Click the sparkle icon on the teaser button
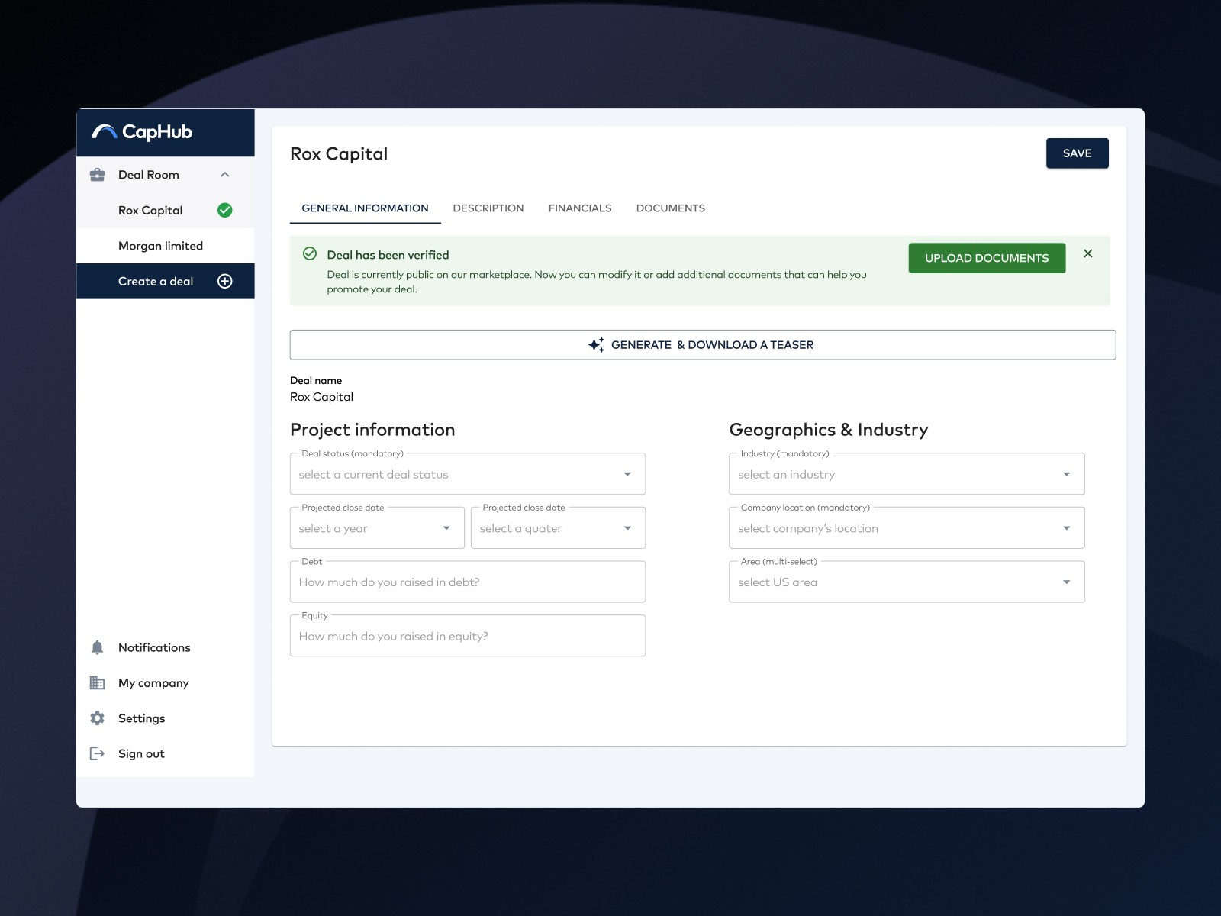The height and width of the screenshot is (916, 1221). tap(597, 345)
